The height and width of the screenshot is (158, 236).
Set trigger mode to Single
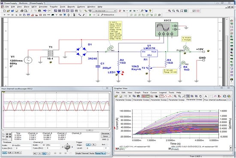[78, 153]
